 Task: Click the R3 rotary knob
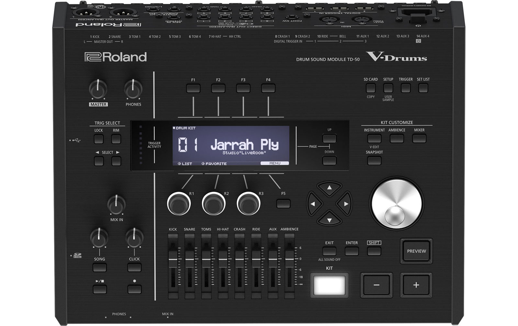click(248, 204)
